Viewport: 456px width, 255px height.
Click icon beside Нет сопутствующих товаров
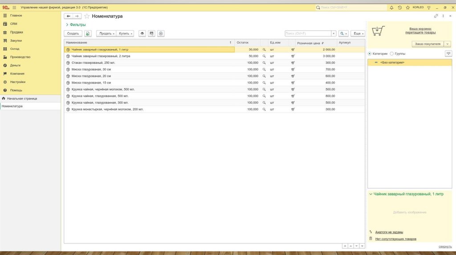pos(370,239)
